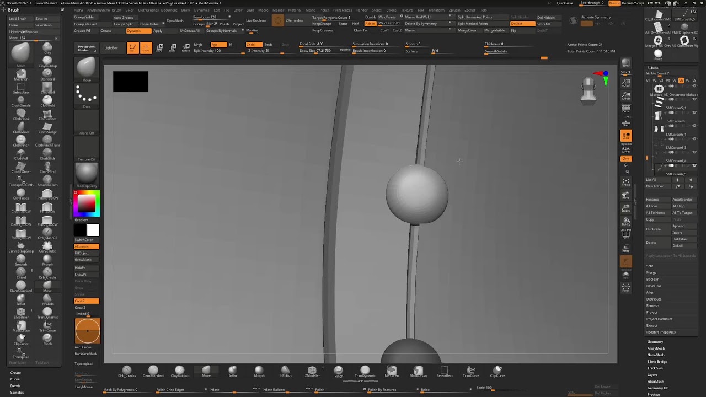Click the Dots stroke type thumbnail
The image size is (706, 397).
pyautogui.click(x=87, y=96)
